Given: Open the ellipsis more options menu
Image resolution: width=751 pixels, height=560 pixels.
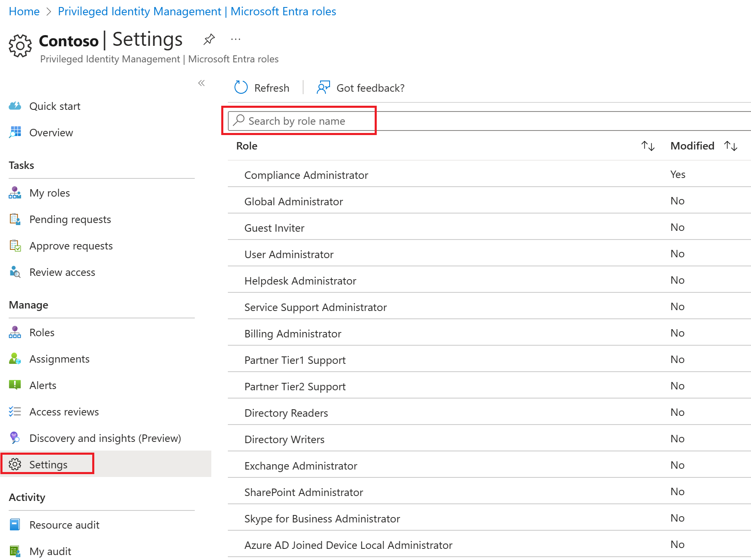Looking at the screenshot, I should pyautogui.click(x=235, y=39).
